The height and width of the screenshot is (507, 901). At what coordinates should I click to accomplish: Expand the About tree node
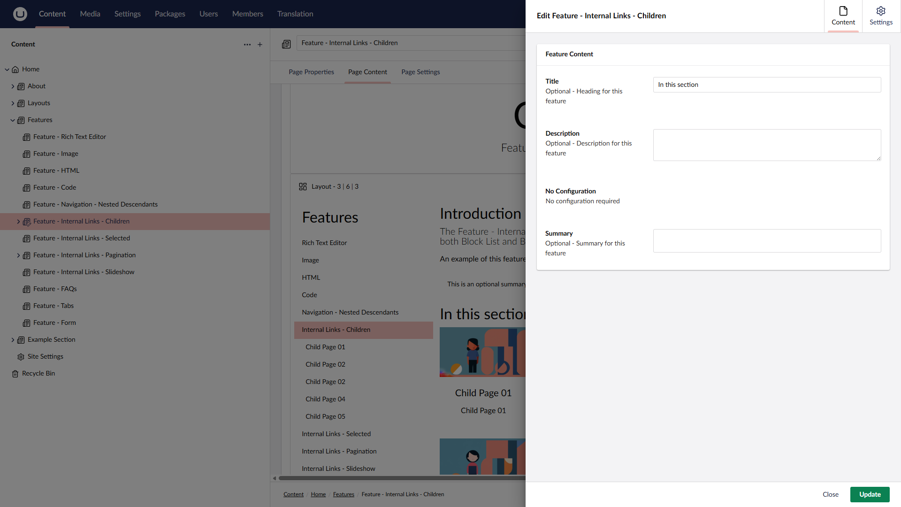tap(13, 86)
